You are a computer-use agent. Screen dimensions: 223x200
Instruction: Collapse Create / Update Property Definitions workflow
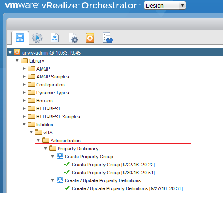[x=53, y=180]
